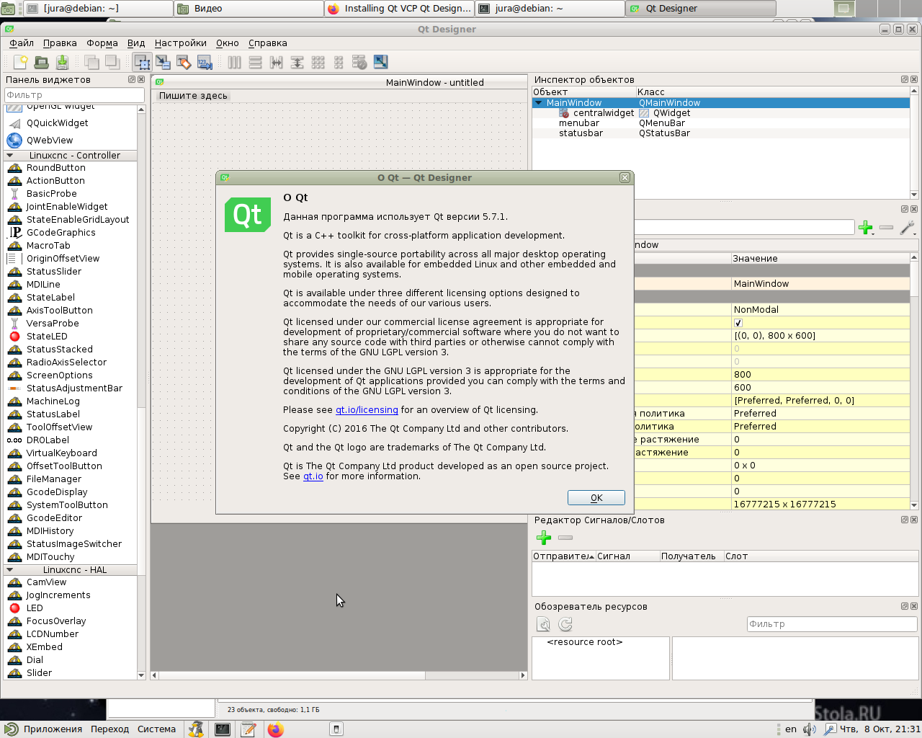
Task: Click OK in the About Qt dialog
Action: coord(596,498)
